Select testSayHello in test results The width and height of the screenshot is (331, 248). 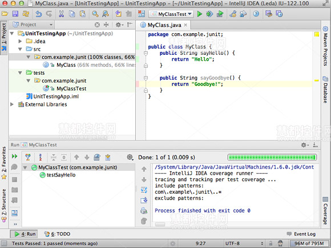[x=58, y=175]
